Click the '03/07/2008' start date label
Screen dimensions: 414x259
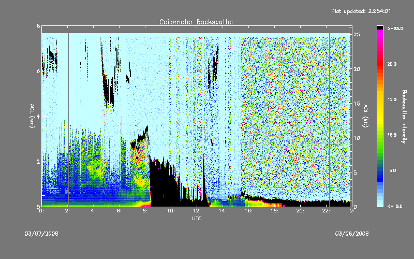[41, 234]
